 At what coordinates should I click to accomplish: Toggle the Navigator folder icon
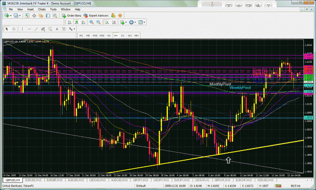point(41,16)
